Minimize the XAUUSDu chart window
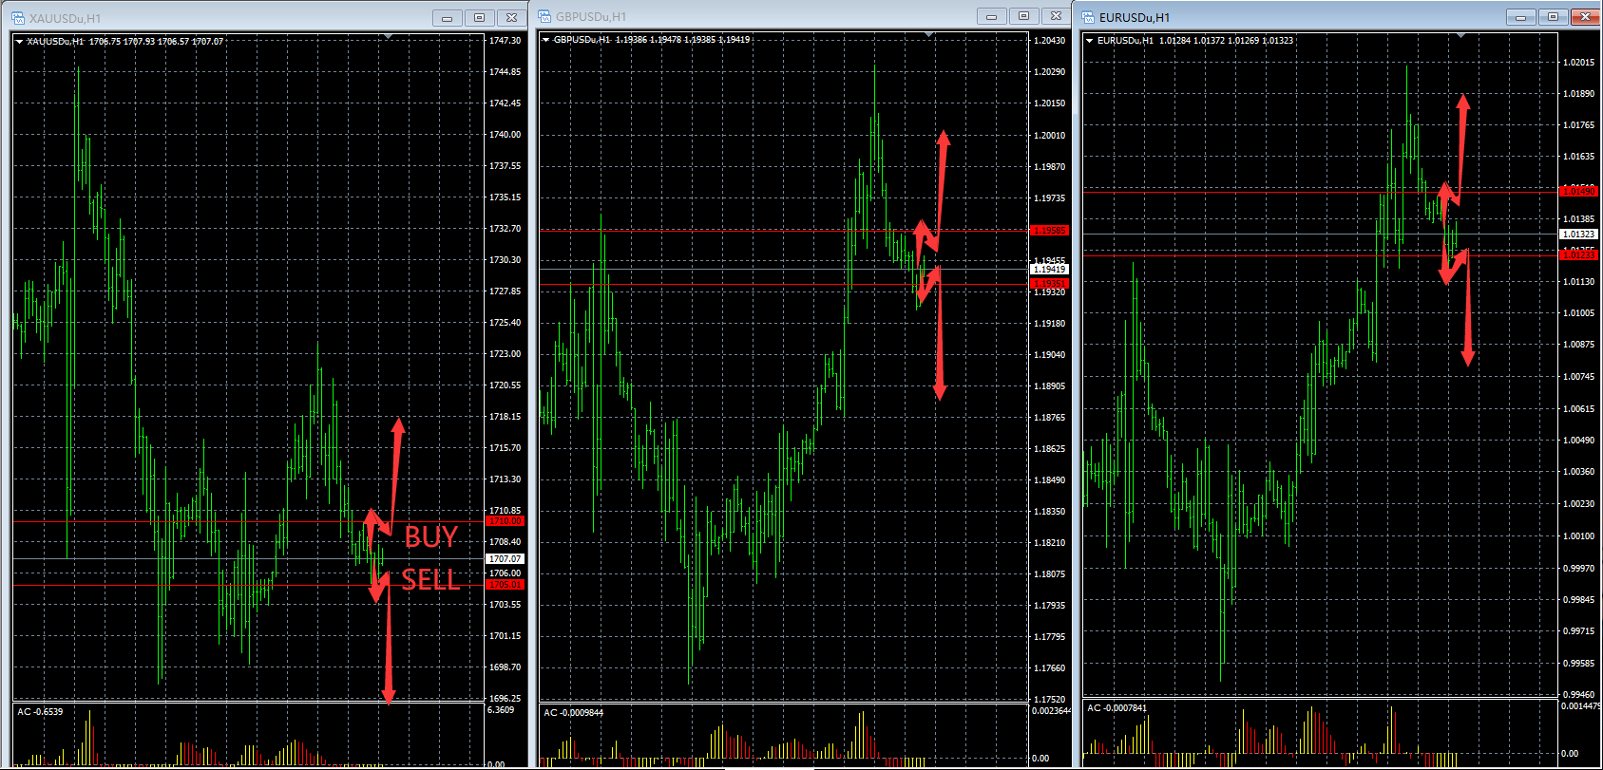The image size is (1603, 770). [447, 18]
